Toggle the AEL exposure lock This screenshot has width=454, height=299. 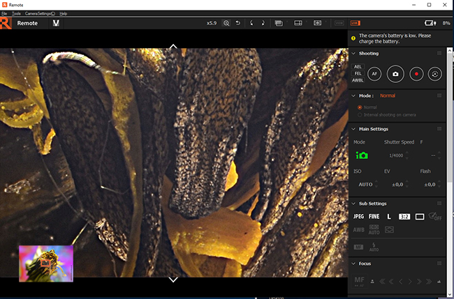point(358,66)
